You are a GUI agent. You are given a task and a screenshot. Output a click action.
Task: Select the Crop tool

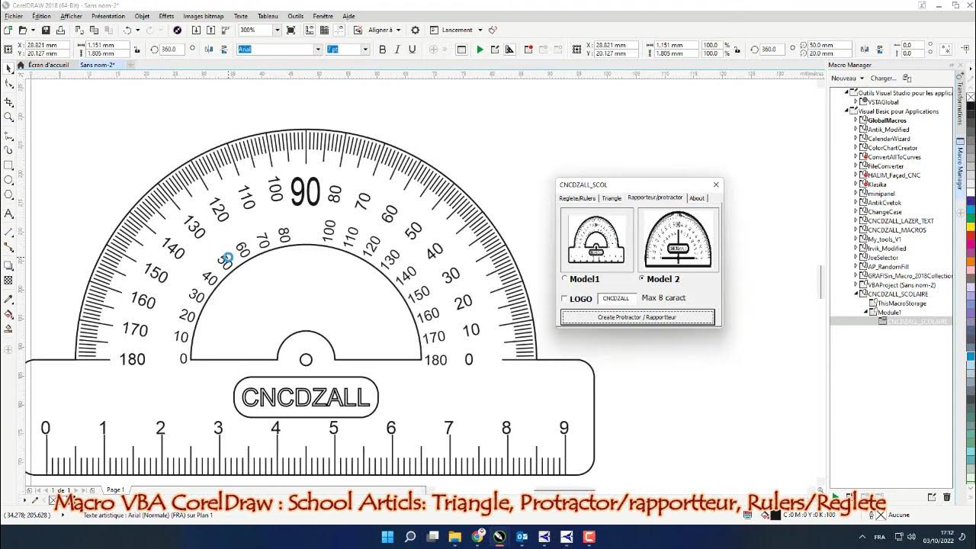(8, 101)
